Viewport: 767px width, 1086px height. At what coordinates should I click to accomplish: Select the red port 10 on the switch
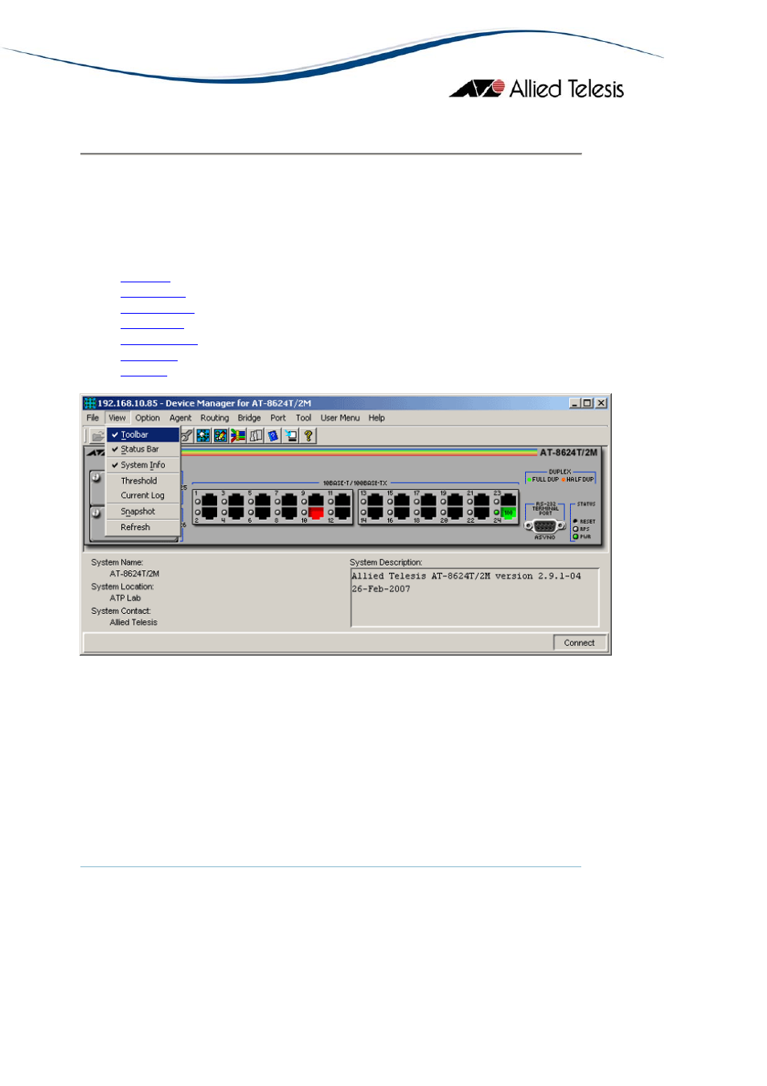pos(316,512)
